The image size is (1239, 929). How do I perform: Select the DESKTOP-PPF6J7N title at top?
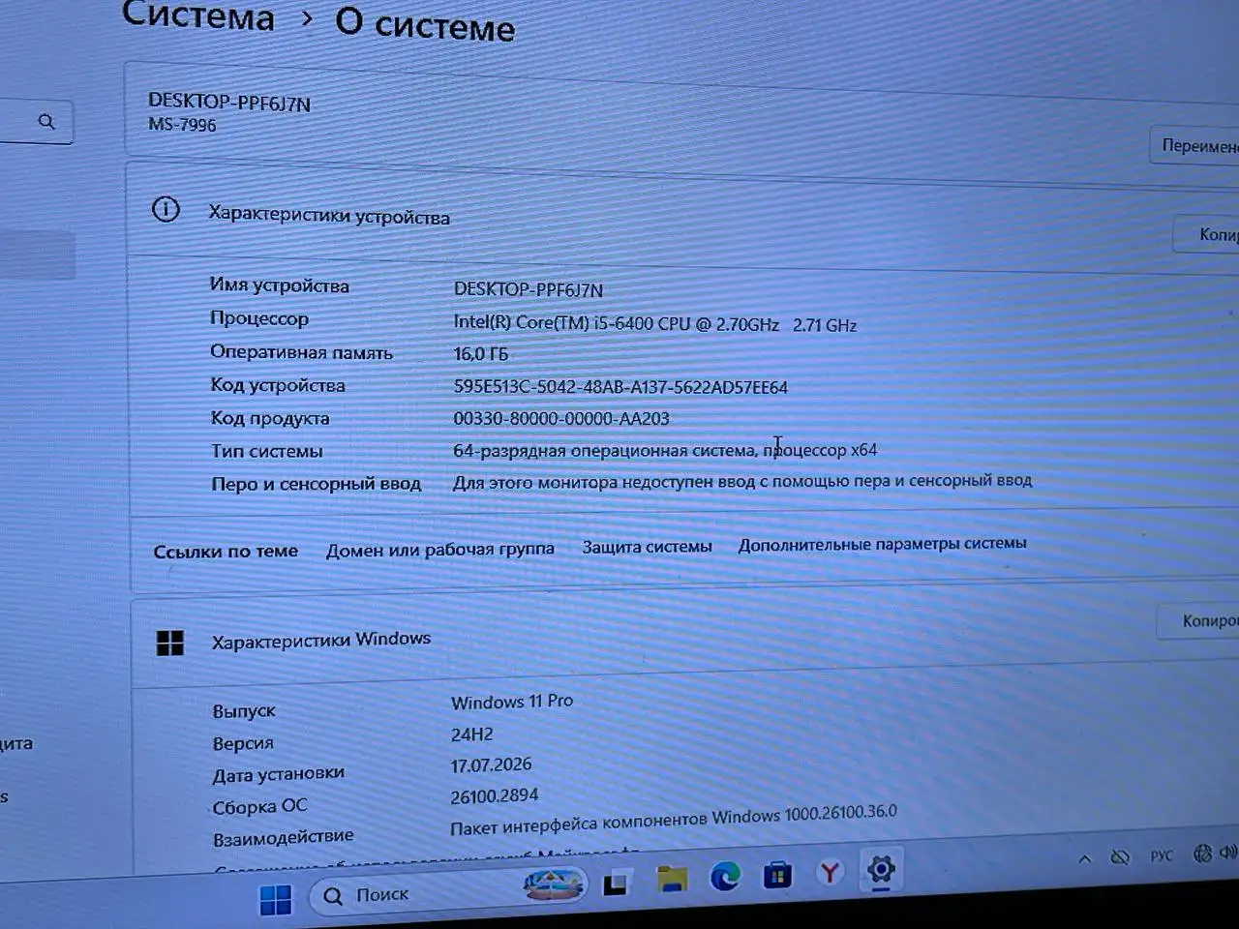pos(229,102)
